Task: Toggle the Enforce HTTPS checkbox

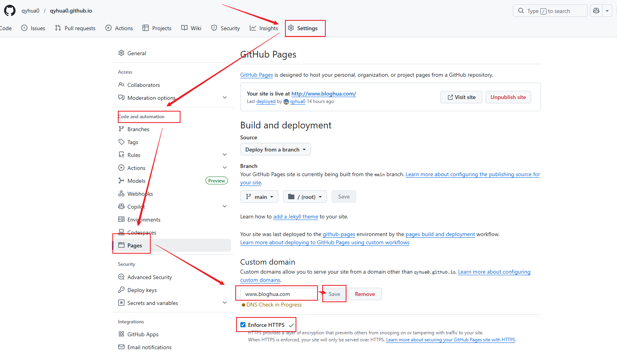Action: click(x=243, y=325)
